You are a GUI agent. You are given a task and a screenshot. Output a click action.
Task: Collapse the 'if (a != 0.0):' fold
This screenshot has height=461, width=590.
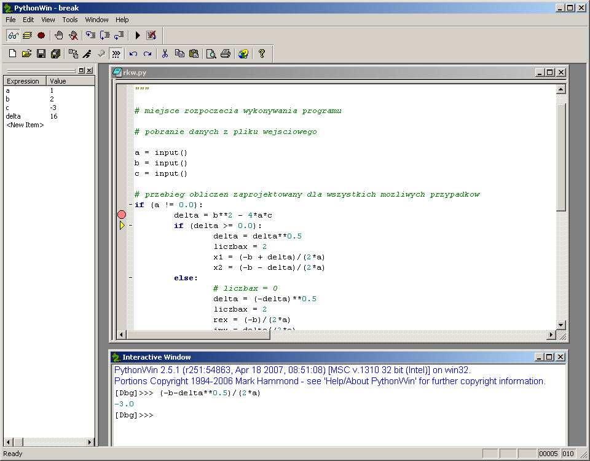(130, 205)
